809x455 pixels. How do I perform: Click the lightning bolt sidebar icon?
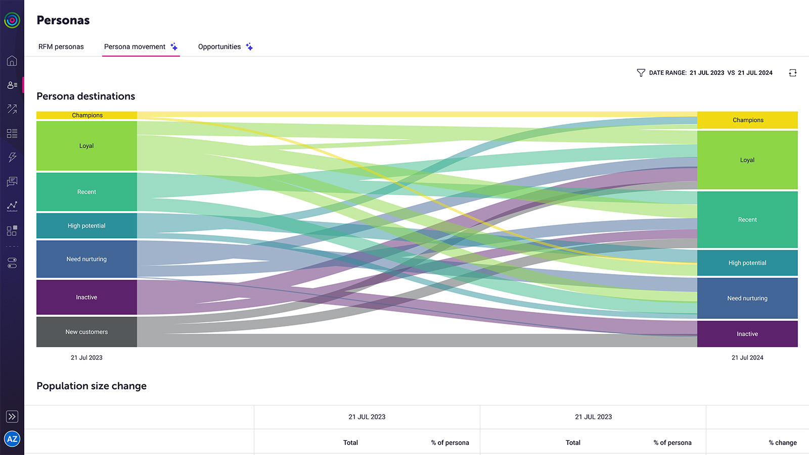click(x=12, y=157)
